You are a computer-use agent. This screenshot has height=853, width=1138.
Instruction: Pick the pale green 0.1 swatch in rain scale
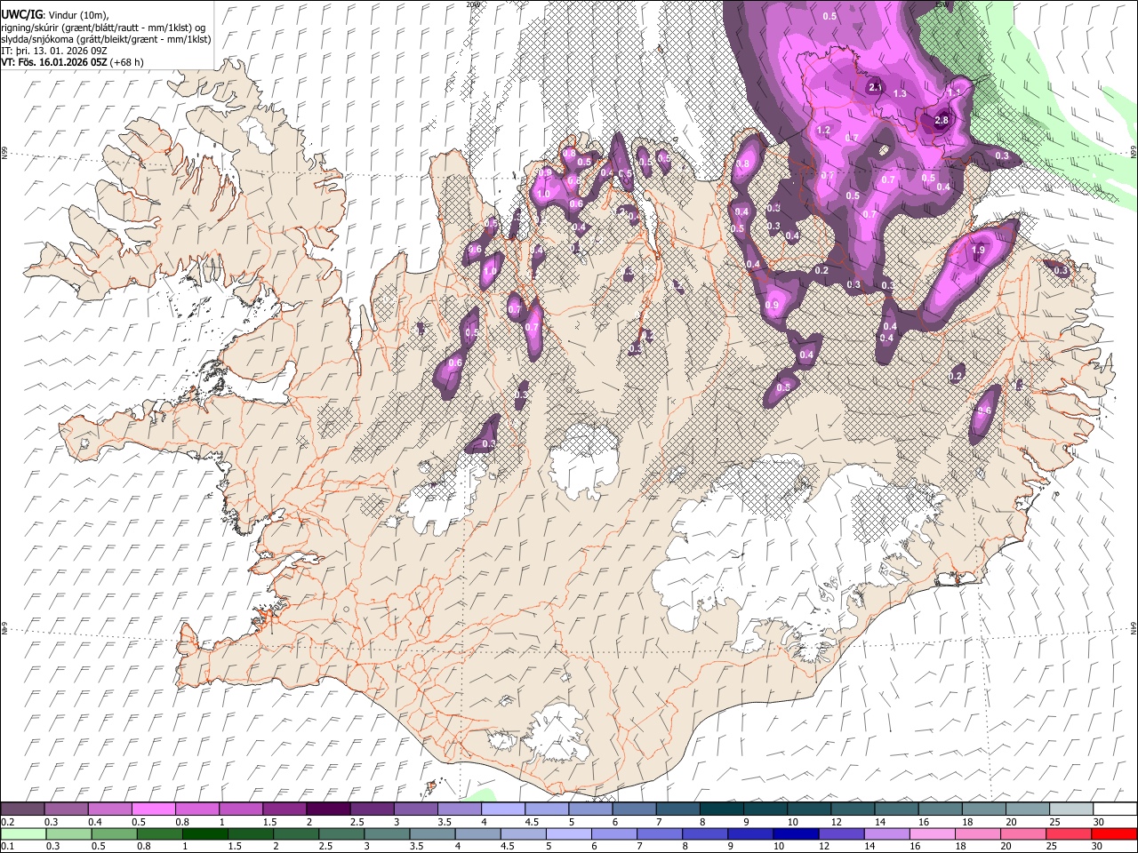tap(23, 833)
